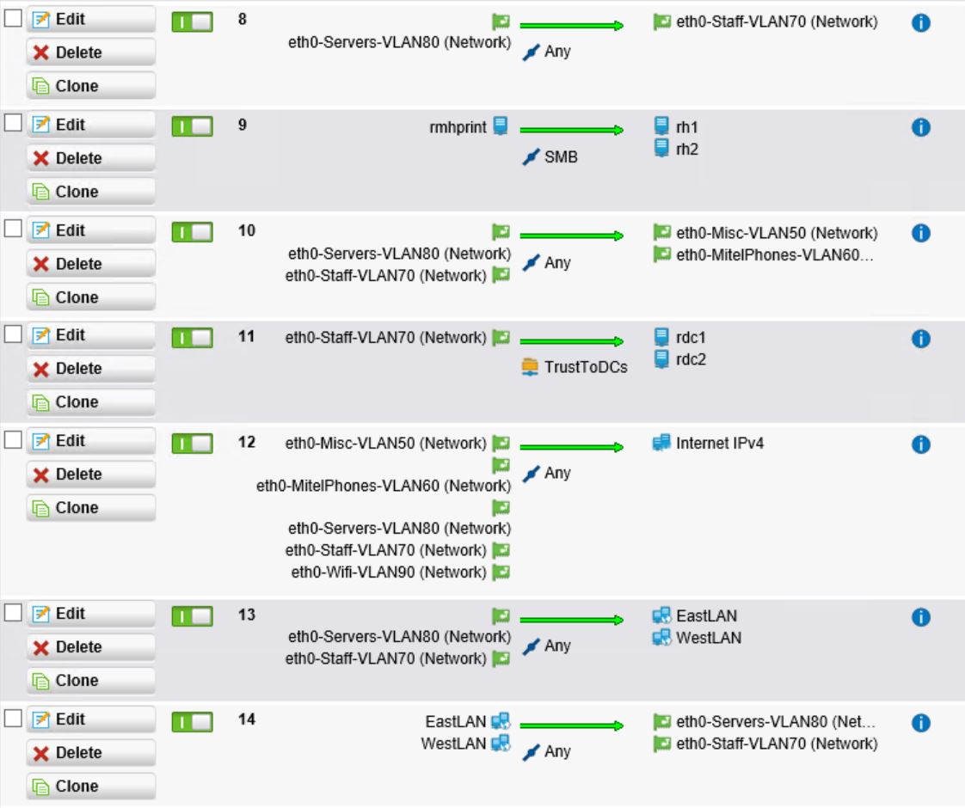The width and height of the screenshot is (965, 808).
Task: Click rmhprint host icon in rule 9
Action: 501,126
